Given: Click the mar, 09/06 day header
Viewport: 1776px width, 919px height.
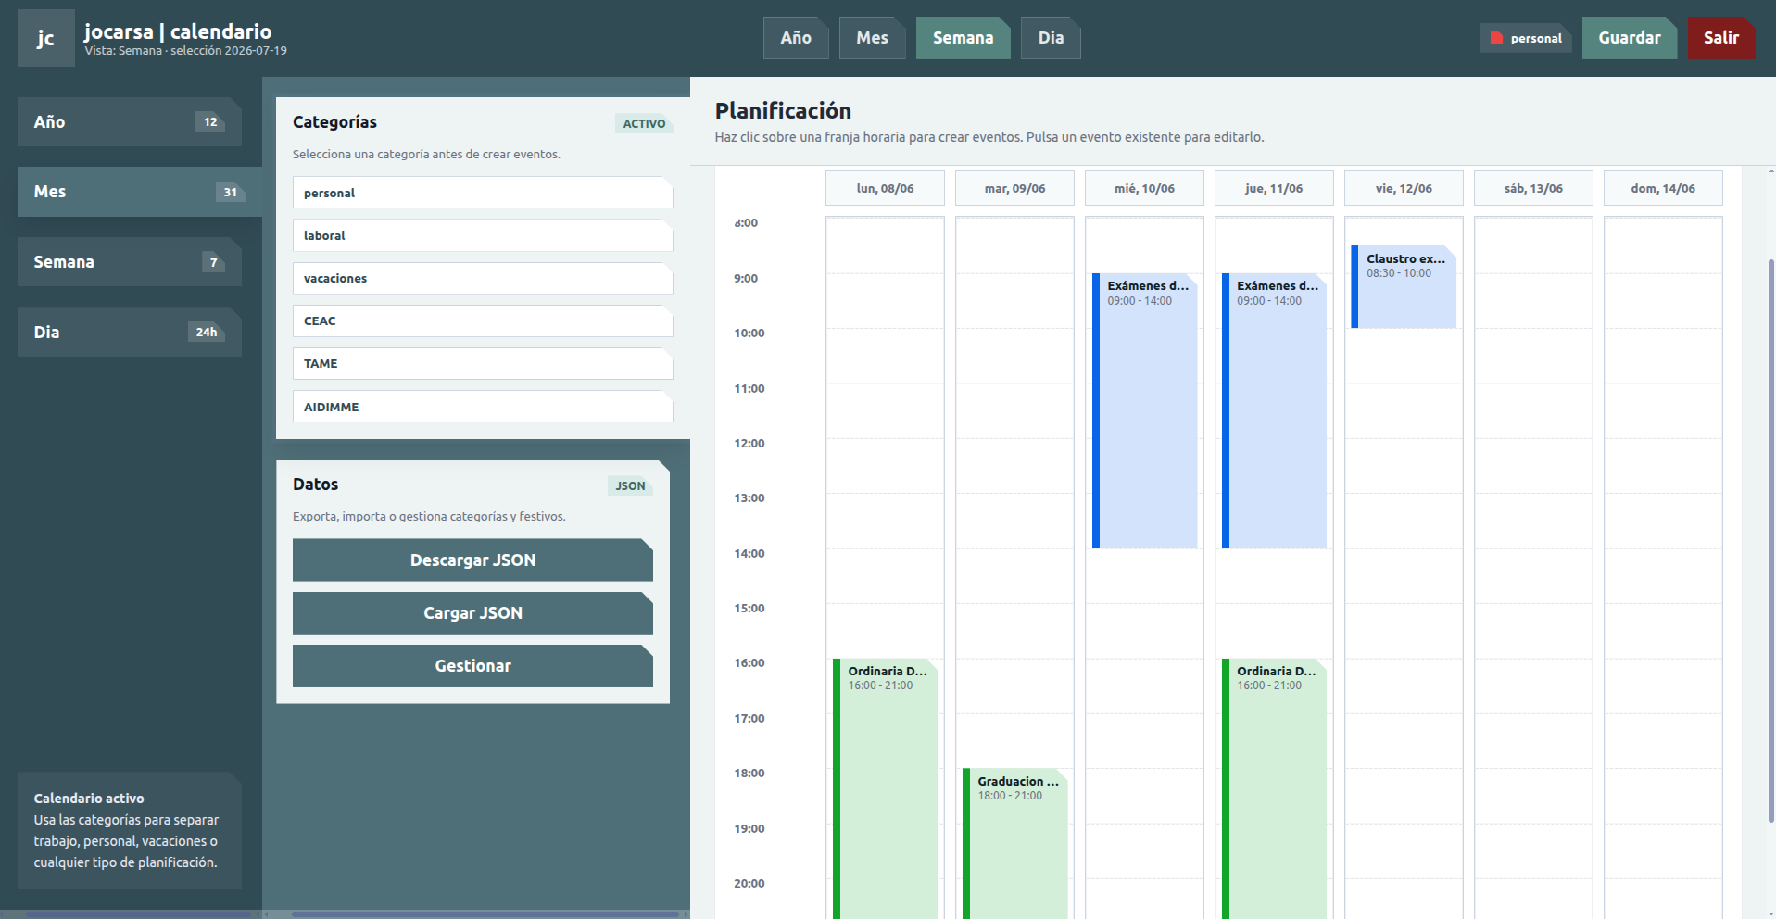Looking at the screenshot, I should pyautogui.click(x=1014, y=188).
